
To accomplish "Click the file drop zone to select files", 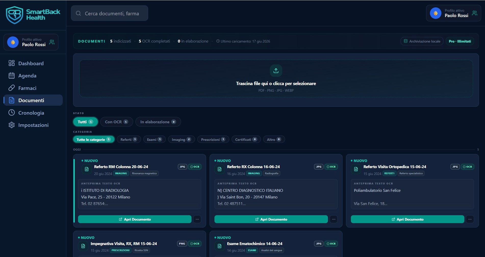I will click(276, 78).
